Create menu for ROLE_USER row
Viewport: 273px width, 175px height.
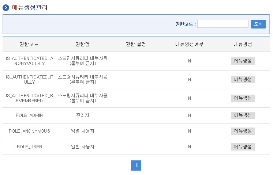click(x=243, y=147)
